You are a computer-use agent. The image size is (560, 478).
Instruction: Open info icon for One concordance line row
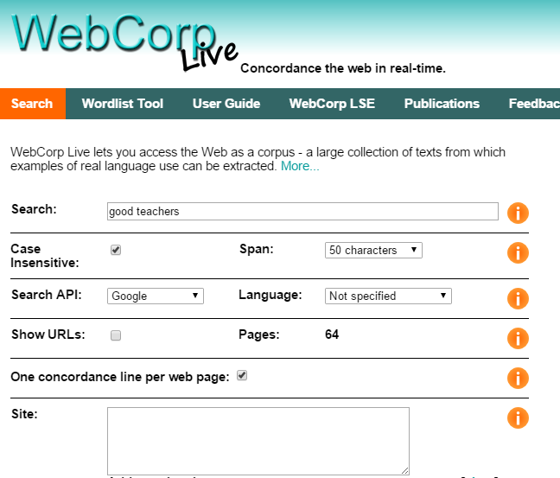pyautogui.click(x=518, y=378)
